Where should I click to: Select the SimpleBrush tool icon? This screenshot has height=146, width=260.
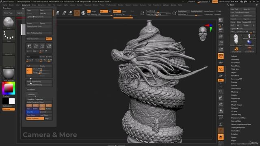click(x=236, y=49)
